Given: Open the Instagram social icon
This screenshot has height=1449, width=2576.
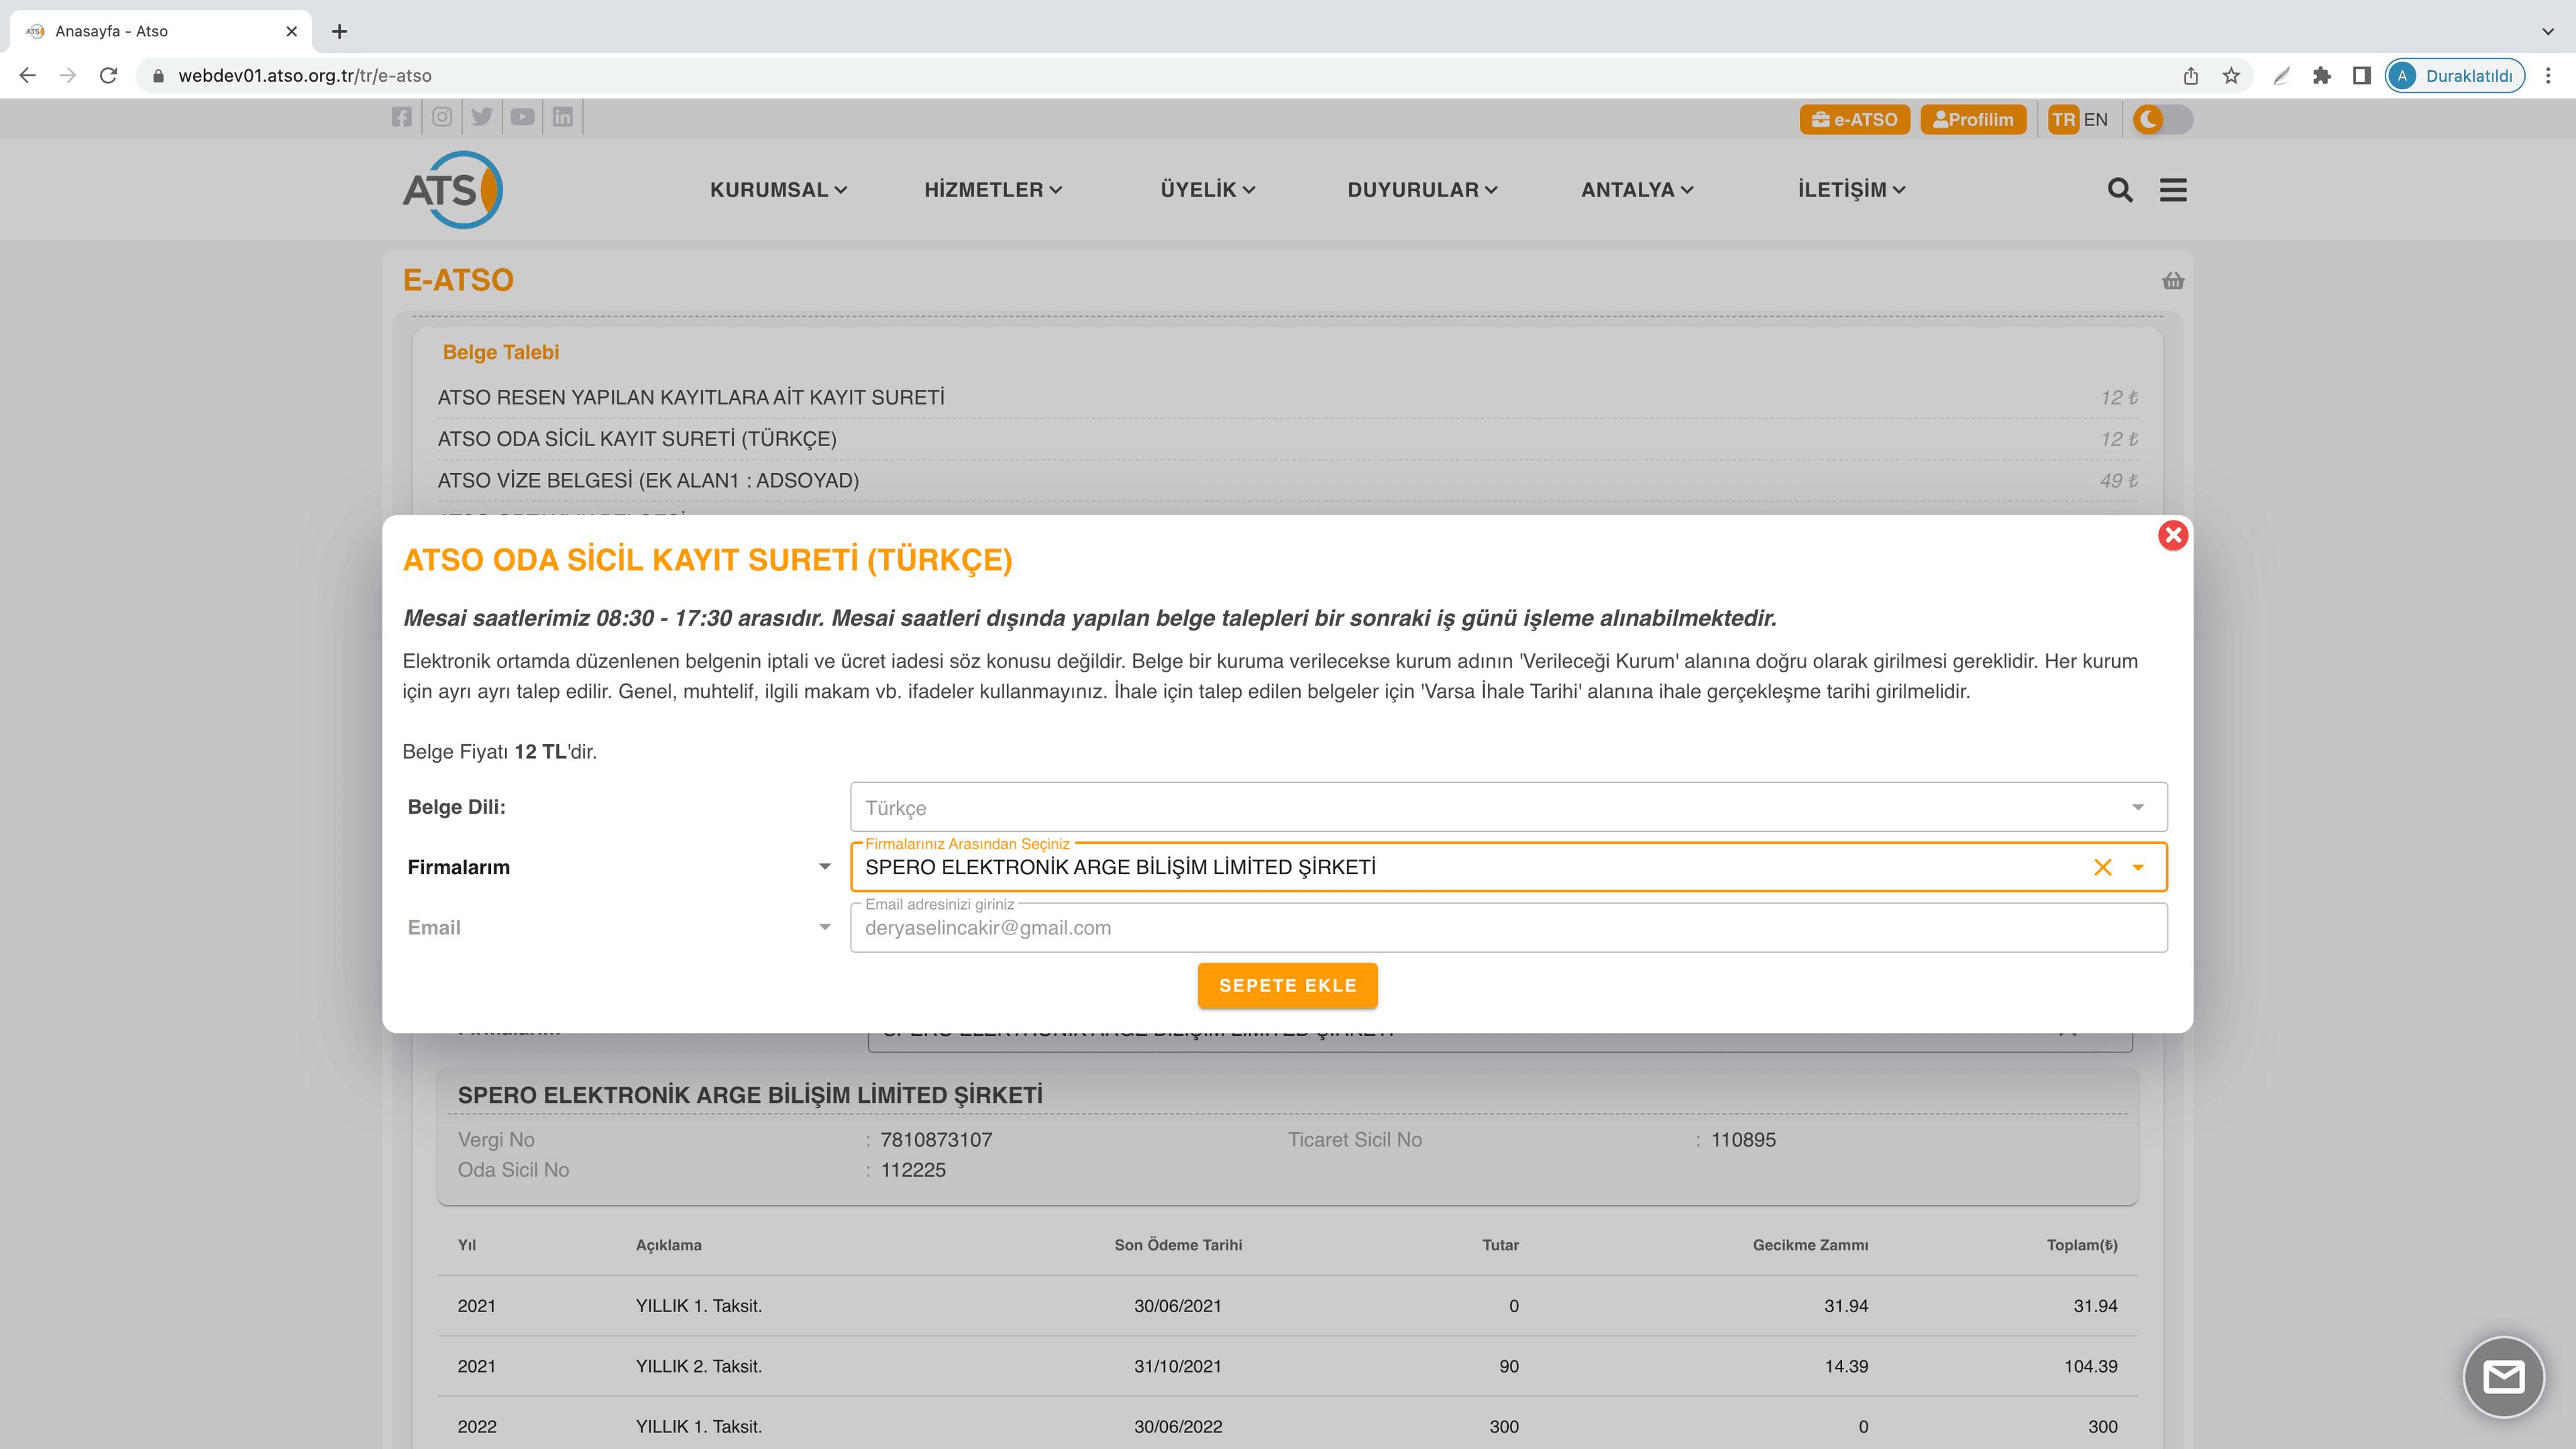Looking at the screenshot, I should (x=442, y=117).
